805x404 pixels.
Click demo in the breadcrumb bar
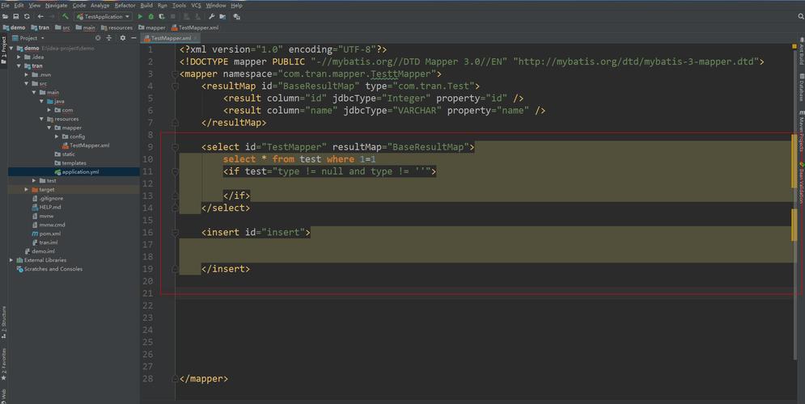15,27
